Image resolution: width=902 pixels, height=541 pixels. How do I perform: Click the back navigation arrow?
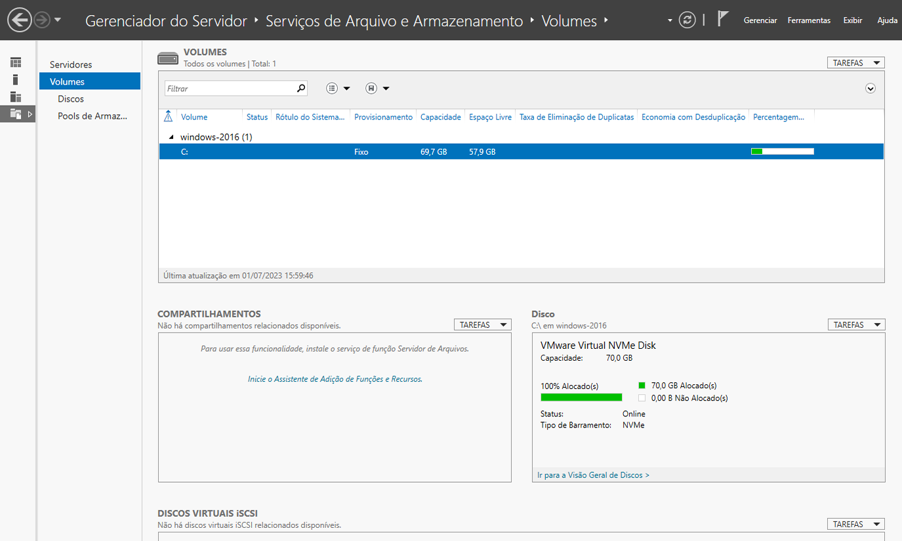[20, 20]
